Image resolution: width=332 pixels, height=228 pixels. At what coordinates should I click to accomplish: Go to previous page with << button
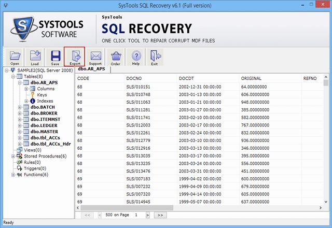click(87, 215)
